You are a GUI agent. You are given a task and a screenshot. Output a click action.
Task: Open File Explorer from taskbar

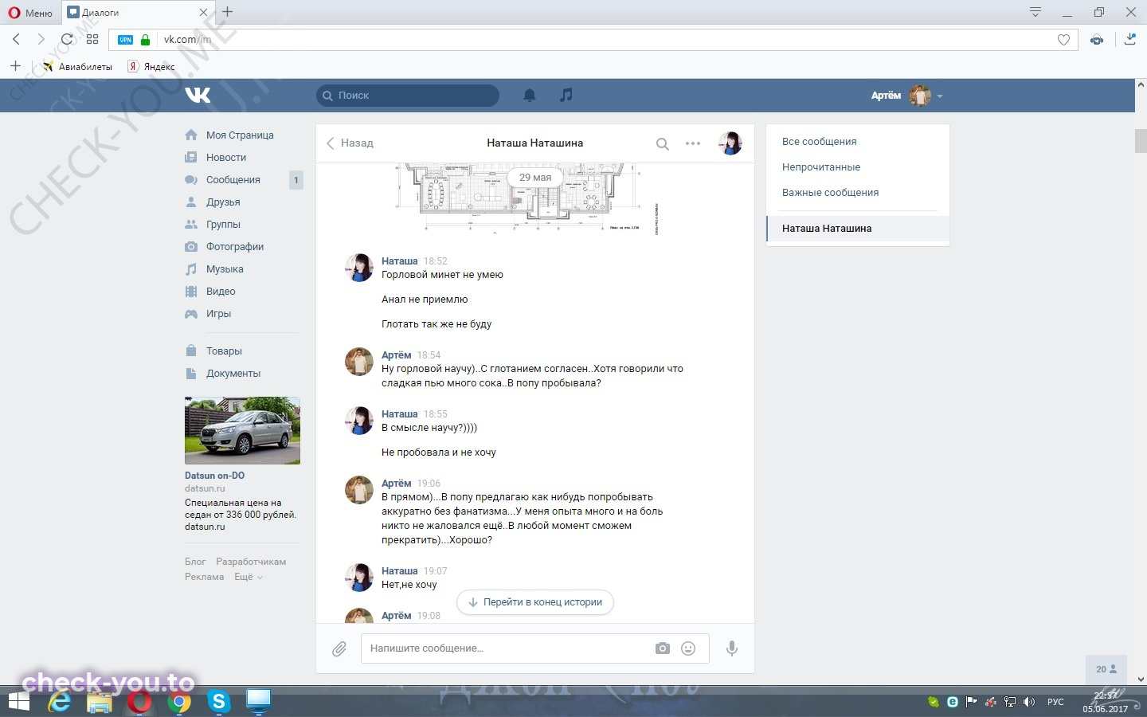[100, 702]
